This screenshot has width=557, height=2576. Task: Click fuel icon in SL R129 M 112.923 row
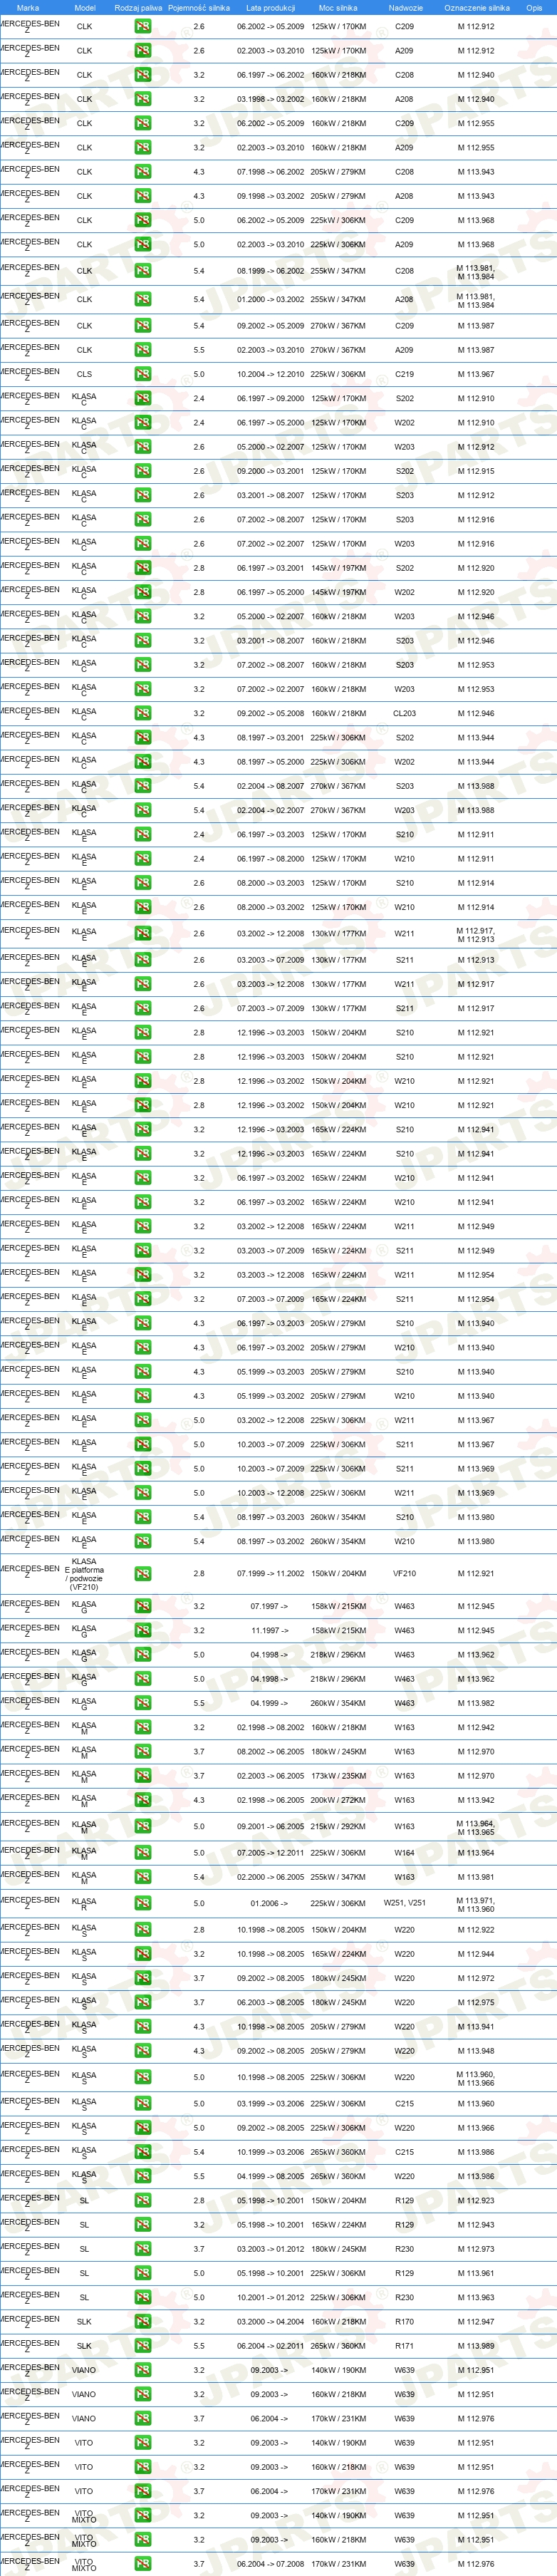[x=143, y=2200]
